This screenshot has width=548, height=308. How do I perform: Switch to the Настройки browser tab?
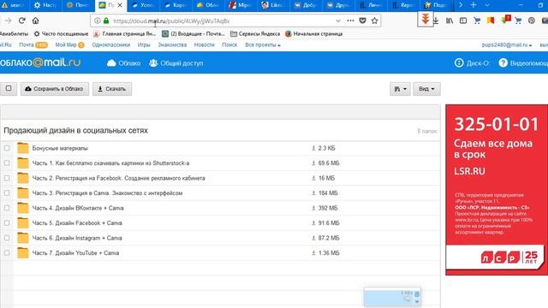click(45, 5)
